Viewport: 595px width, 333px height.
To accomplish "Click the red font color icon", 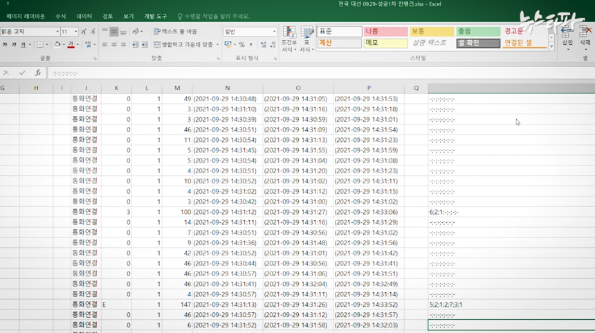I will tap(71, 44).
